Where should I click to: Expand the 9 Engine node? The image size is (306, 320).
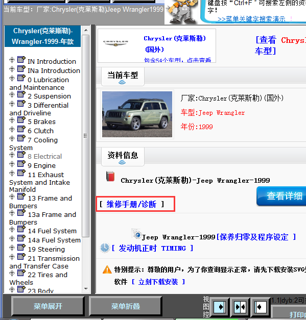pyautogui.click(x=12, y=164)
